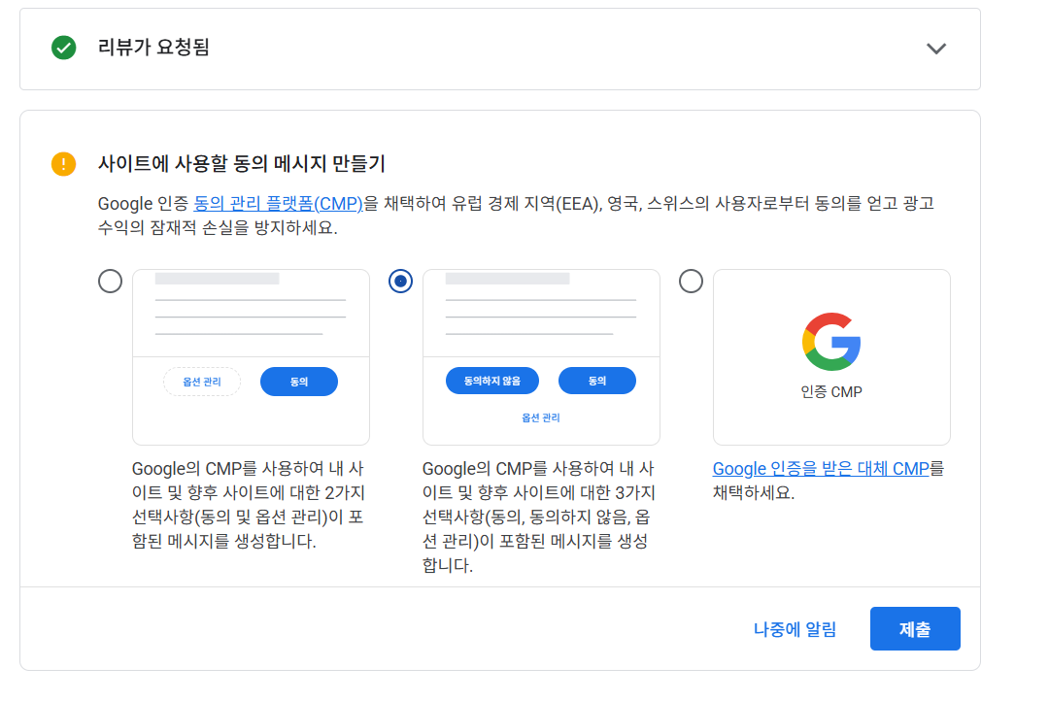Select the 2-choice consent message radio button
Viewport: 1049px width, 701px height.
[x=111, y=281]
